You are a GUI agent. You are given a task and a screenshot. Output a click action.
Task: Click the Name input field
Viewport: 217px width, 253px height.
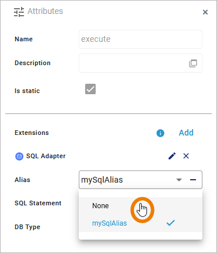pyautogui.click(x=141, y=39)
